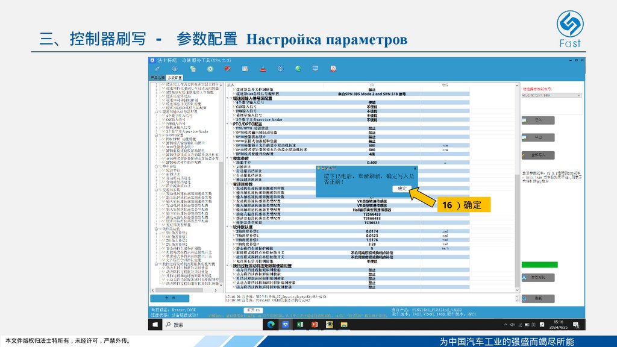Click the red flag toolbar icon

pos(227,69)
